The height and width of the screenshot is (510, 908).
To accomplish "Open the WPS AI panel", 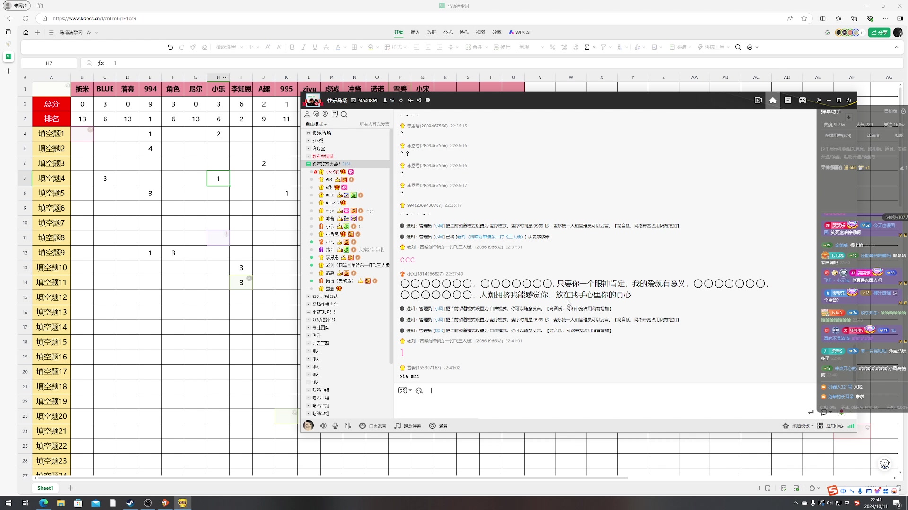I will [x=520, y=33].
